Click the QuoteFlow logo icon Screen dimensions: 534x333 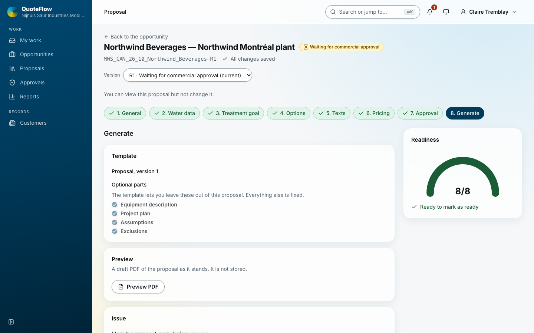(13, 12)
